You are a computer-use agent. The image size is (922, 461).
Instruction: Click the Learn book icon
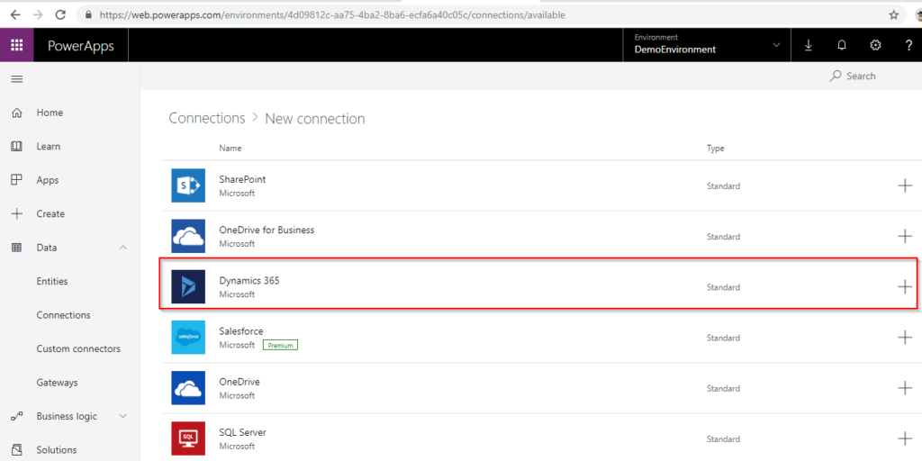(x=16, y=147)
